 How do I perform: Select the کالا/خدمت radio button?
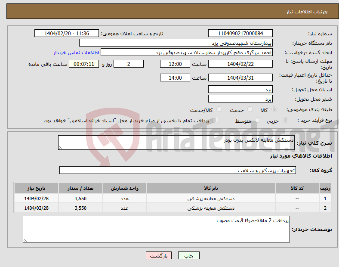[219, 109]
